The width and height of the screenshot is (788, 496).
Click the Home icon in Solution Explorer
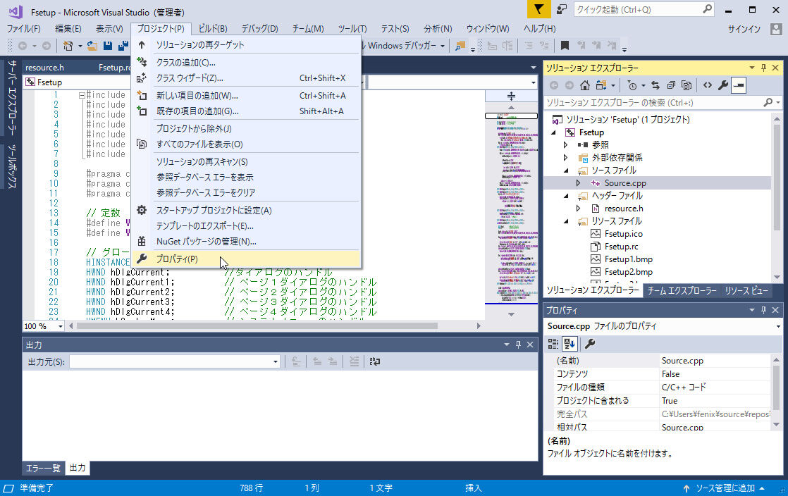point(584,85)
